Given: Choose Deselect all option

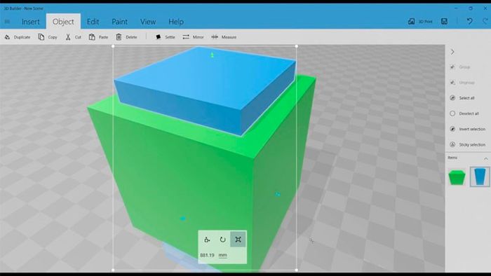Looking at the screenshot, I should tap(464, 113).
